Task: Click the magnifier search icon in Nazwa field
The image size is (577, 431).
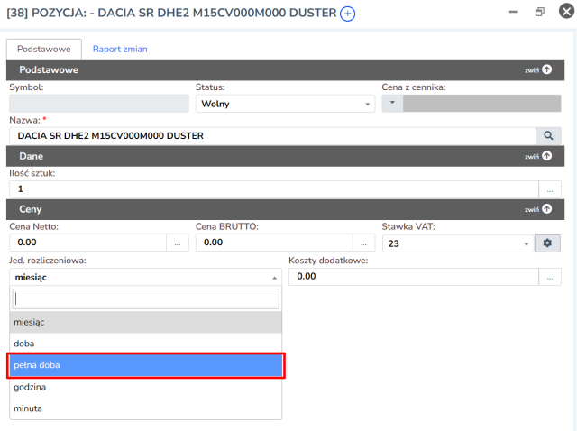Action: (548, 136)
